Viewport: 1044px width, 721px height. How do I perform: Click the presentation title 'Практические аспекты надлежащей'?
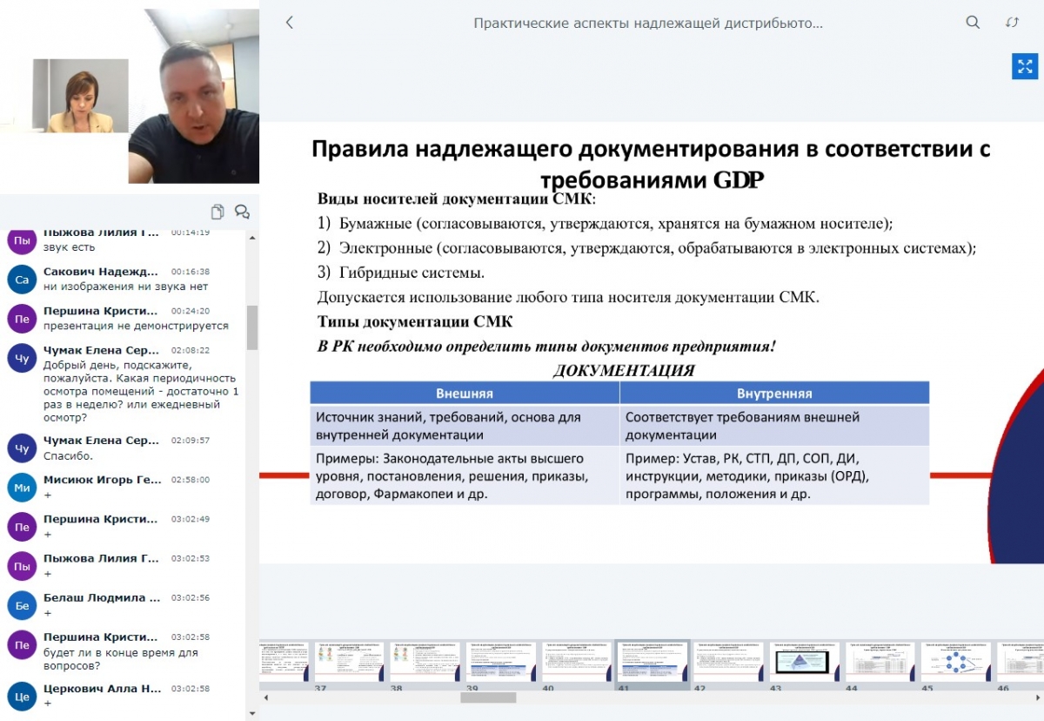click(648, 24)
